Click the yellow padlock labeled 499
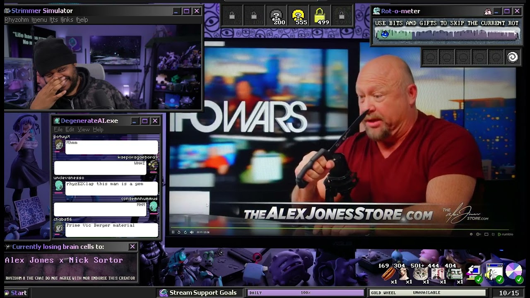Image resolution: width=530 pixels, height=298 pixels. [320, 16]
